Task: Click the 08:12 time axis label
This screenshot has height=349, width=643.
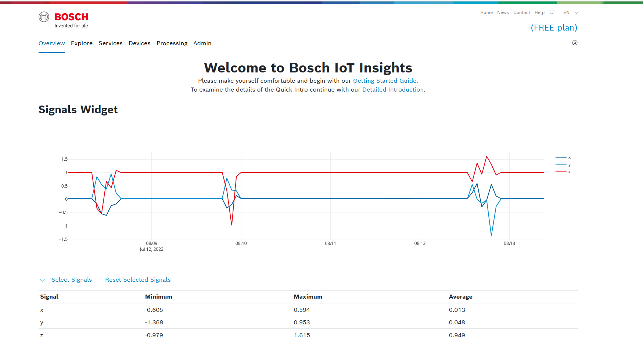Action: [x=420, y=243]
